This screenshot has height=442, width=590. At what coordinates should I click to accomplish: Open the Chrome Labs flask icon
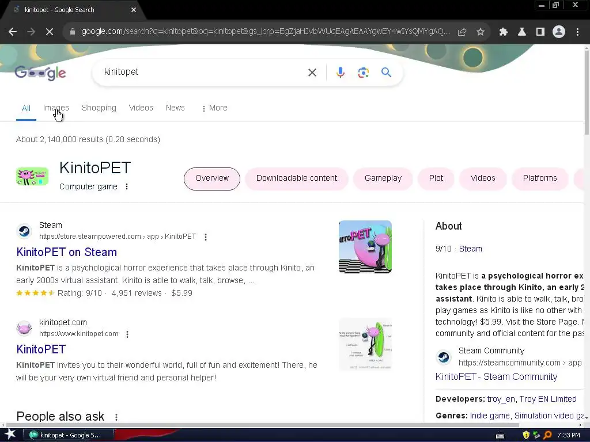[x=522, y=32]
